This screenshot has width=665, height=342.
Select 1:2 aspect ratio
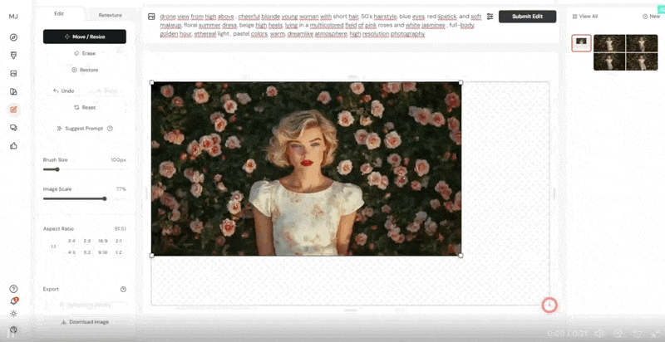click(119, 252)
